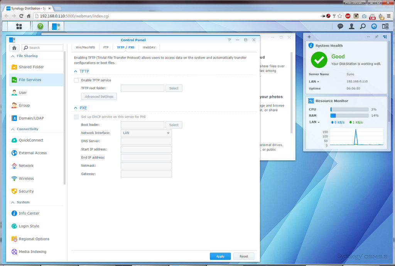The image size is (395, 266).
Task: Open Group settings
Action: [36, 105]
